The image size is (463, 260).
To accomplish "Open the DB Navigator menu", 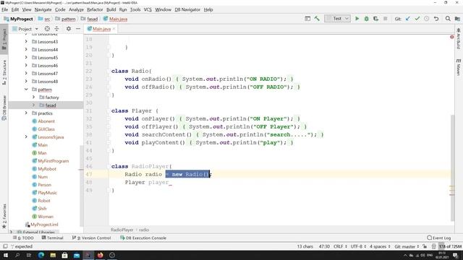I will pyautogui.click(x=187, y=9).
